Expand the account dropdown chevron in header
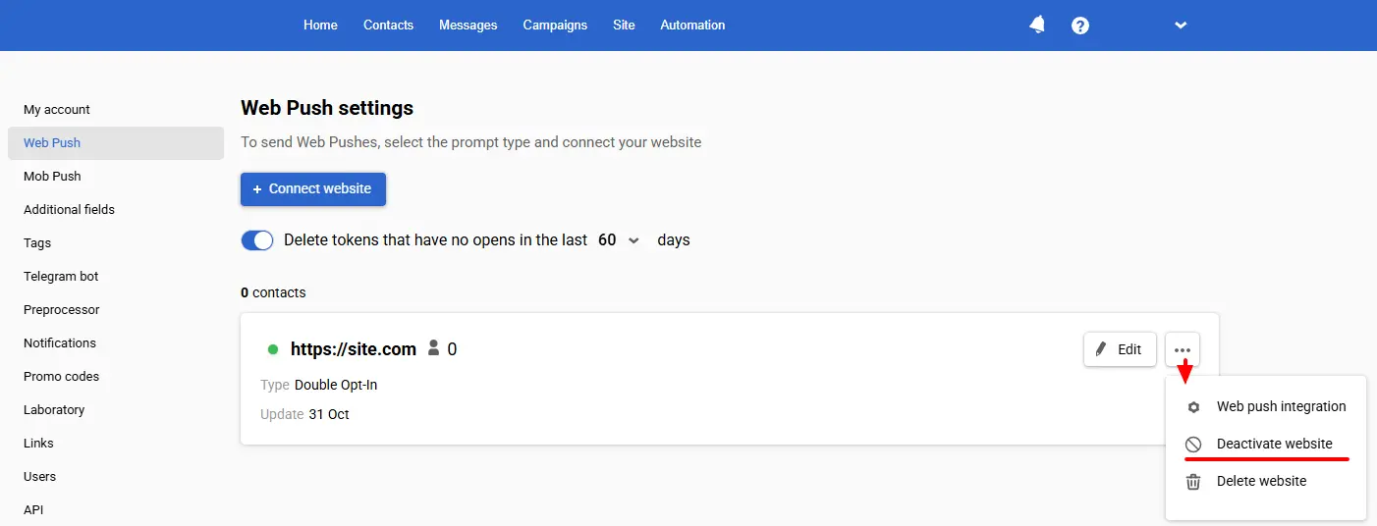The width and height of the screenshot is (1377, 526). (1181, 26)
